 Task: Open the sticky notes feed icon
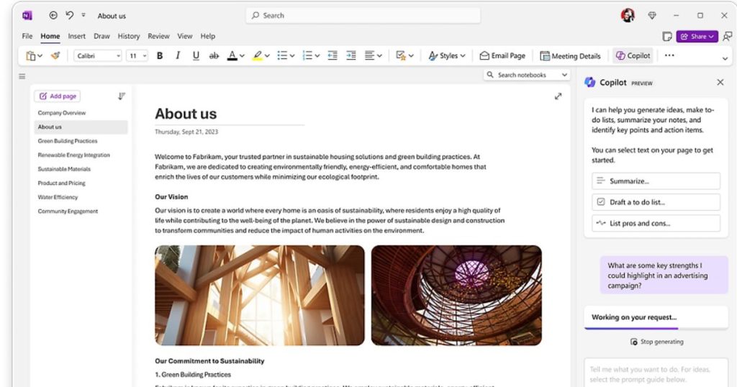click(666, 36)
